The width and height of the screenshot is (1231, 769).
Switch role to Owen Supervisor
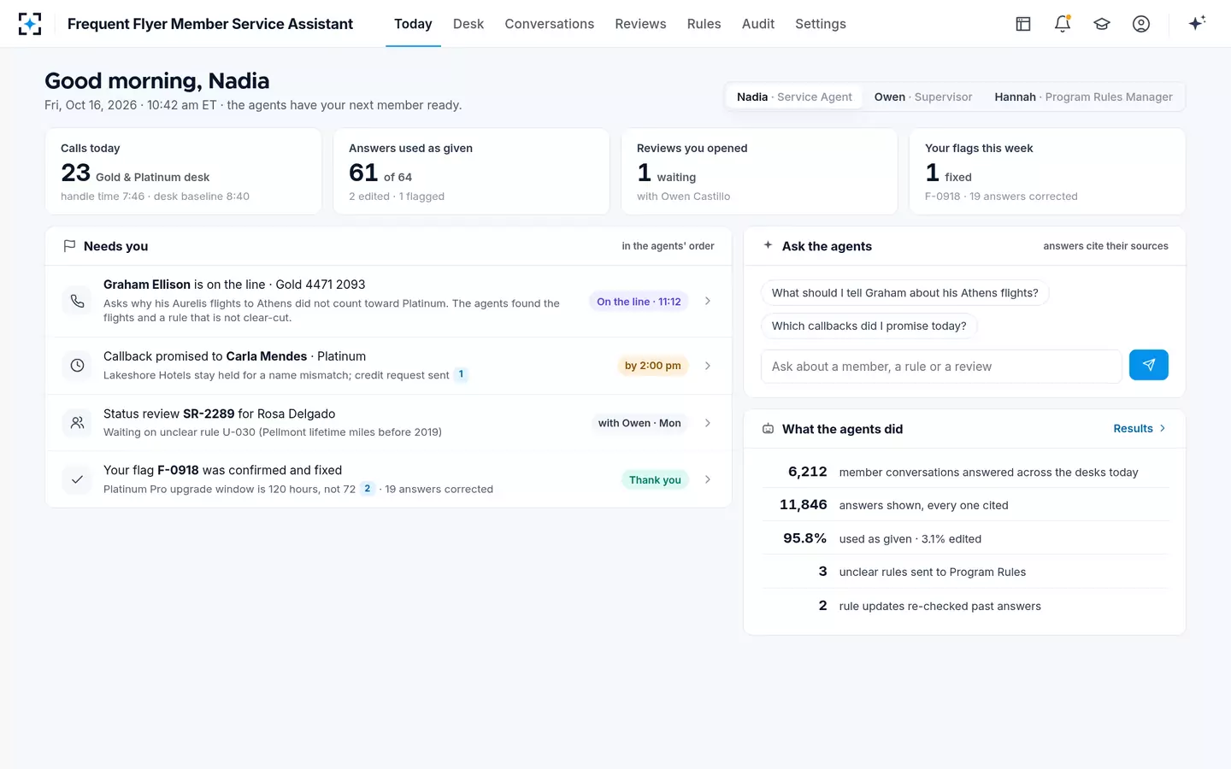pos(923,97)
